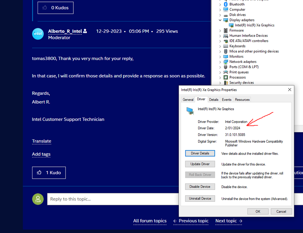Focus the Reply to this topic field

pos(113,199)
